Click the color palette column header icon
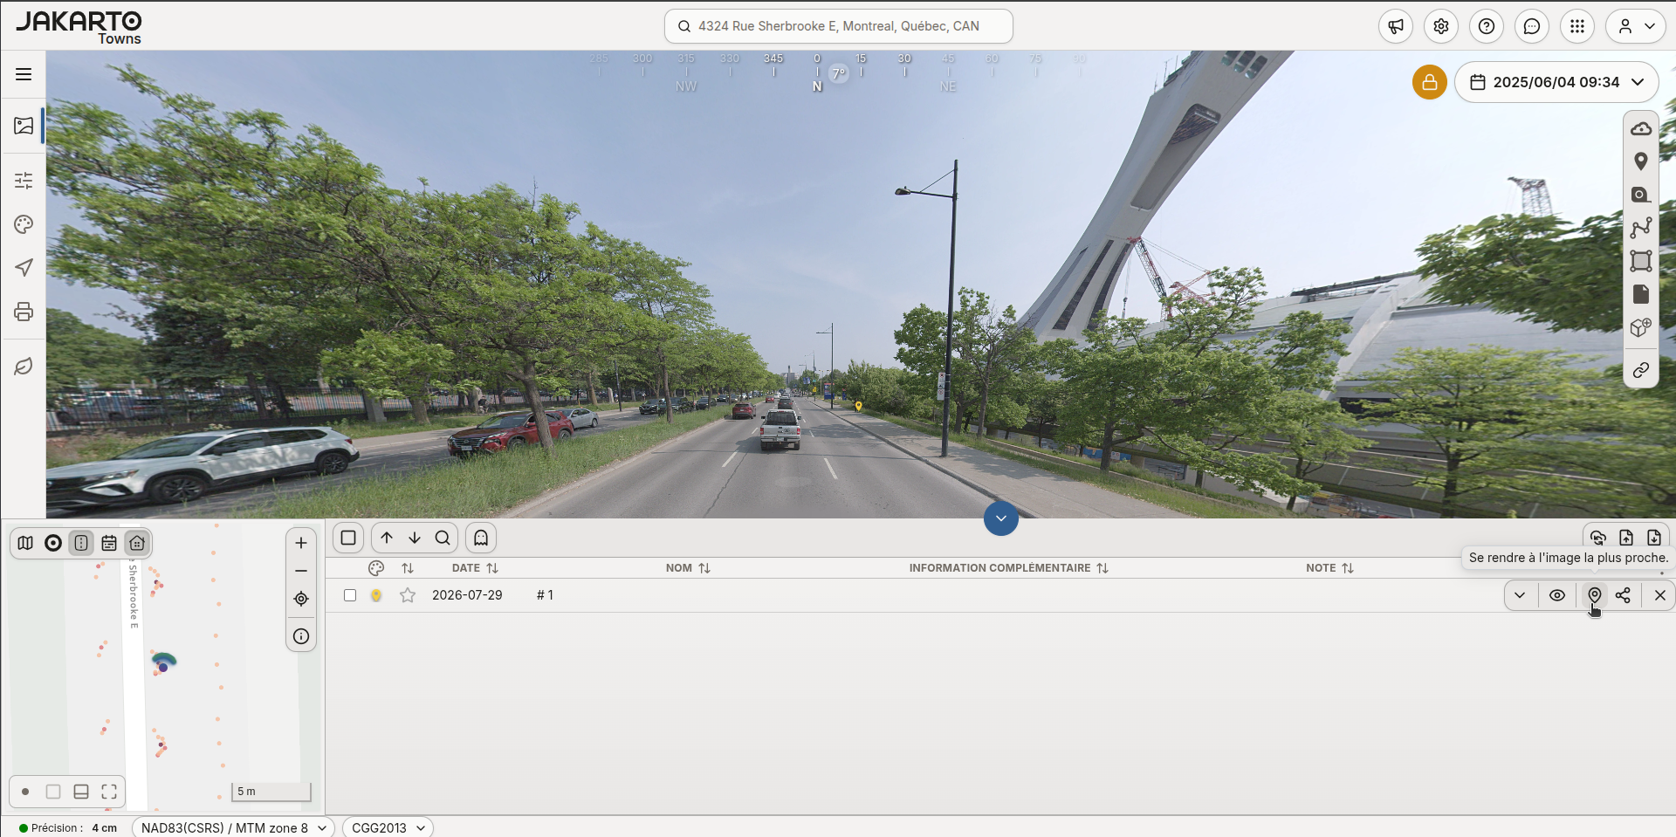 pos(376,568)
